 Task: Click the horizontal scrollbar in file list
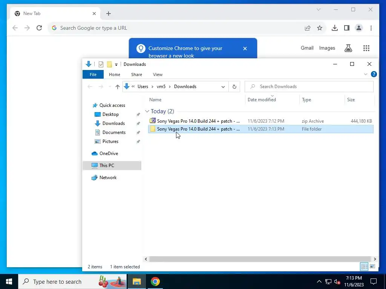click(x=260, y=259)
